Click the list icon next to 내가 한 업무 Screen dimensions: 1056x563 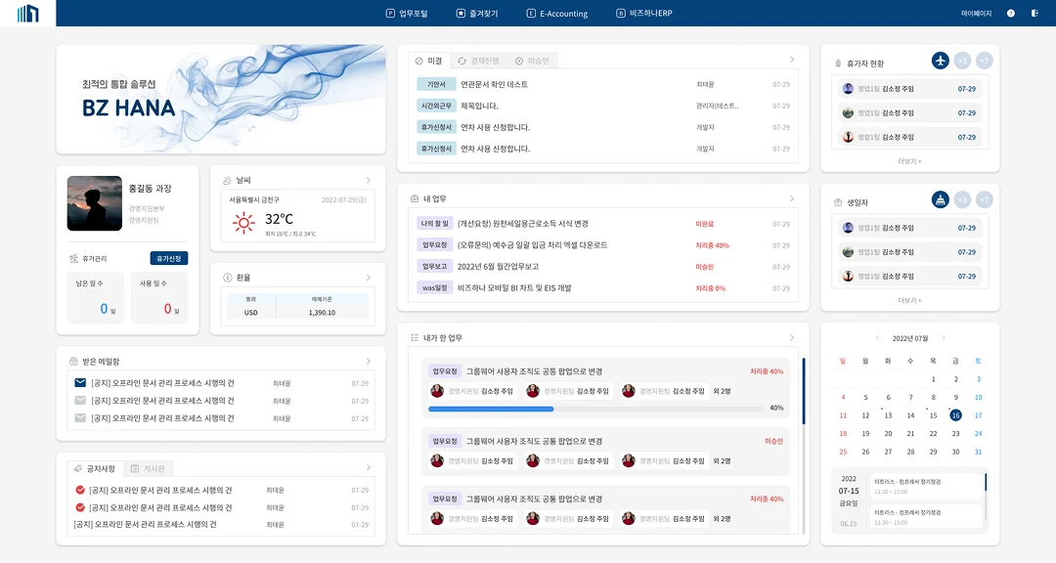(415, 337)
